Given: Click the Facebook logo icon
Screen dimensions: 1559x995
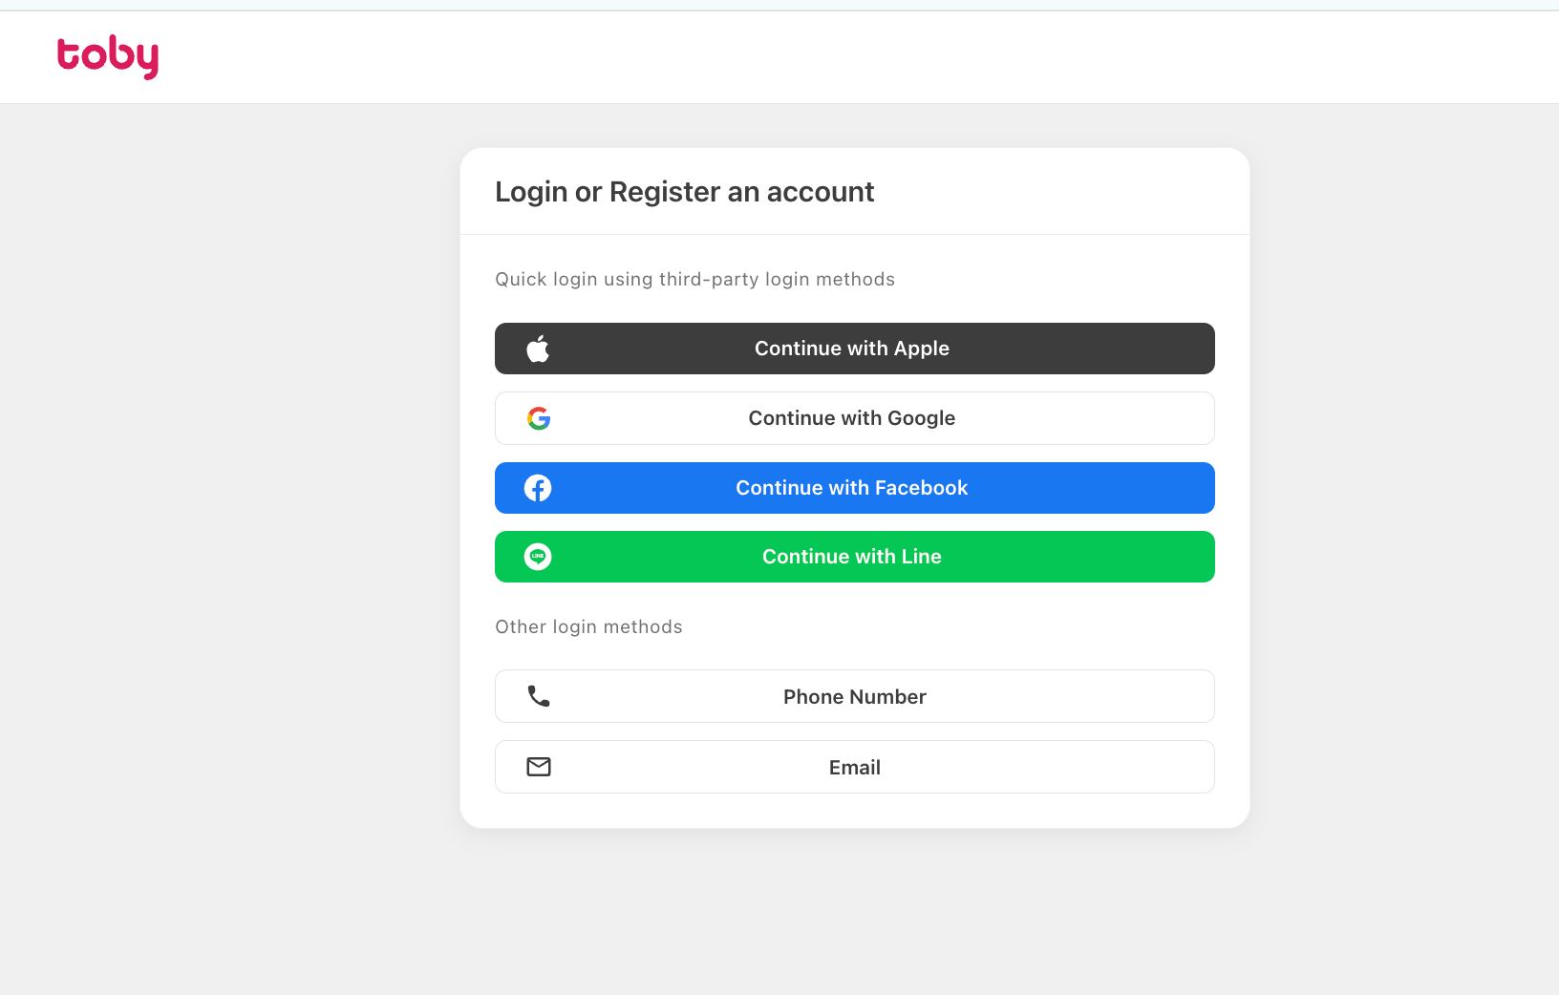Looking at the screenshot, I should (538, 488).
